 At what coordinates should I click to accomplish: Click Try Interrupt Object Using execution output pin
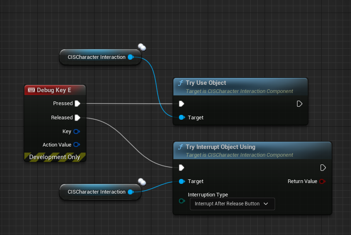[323, 168]
